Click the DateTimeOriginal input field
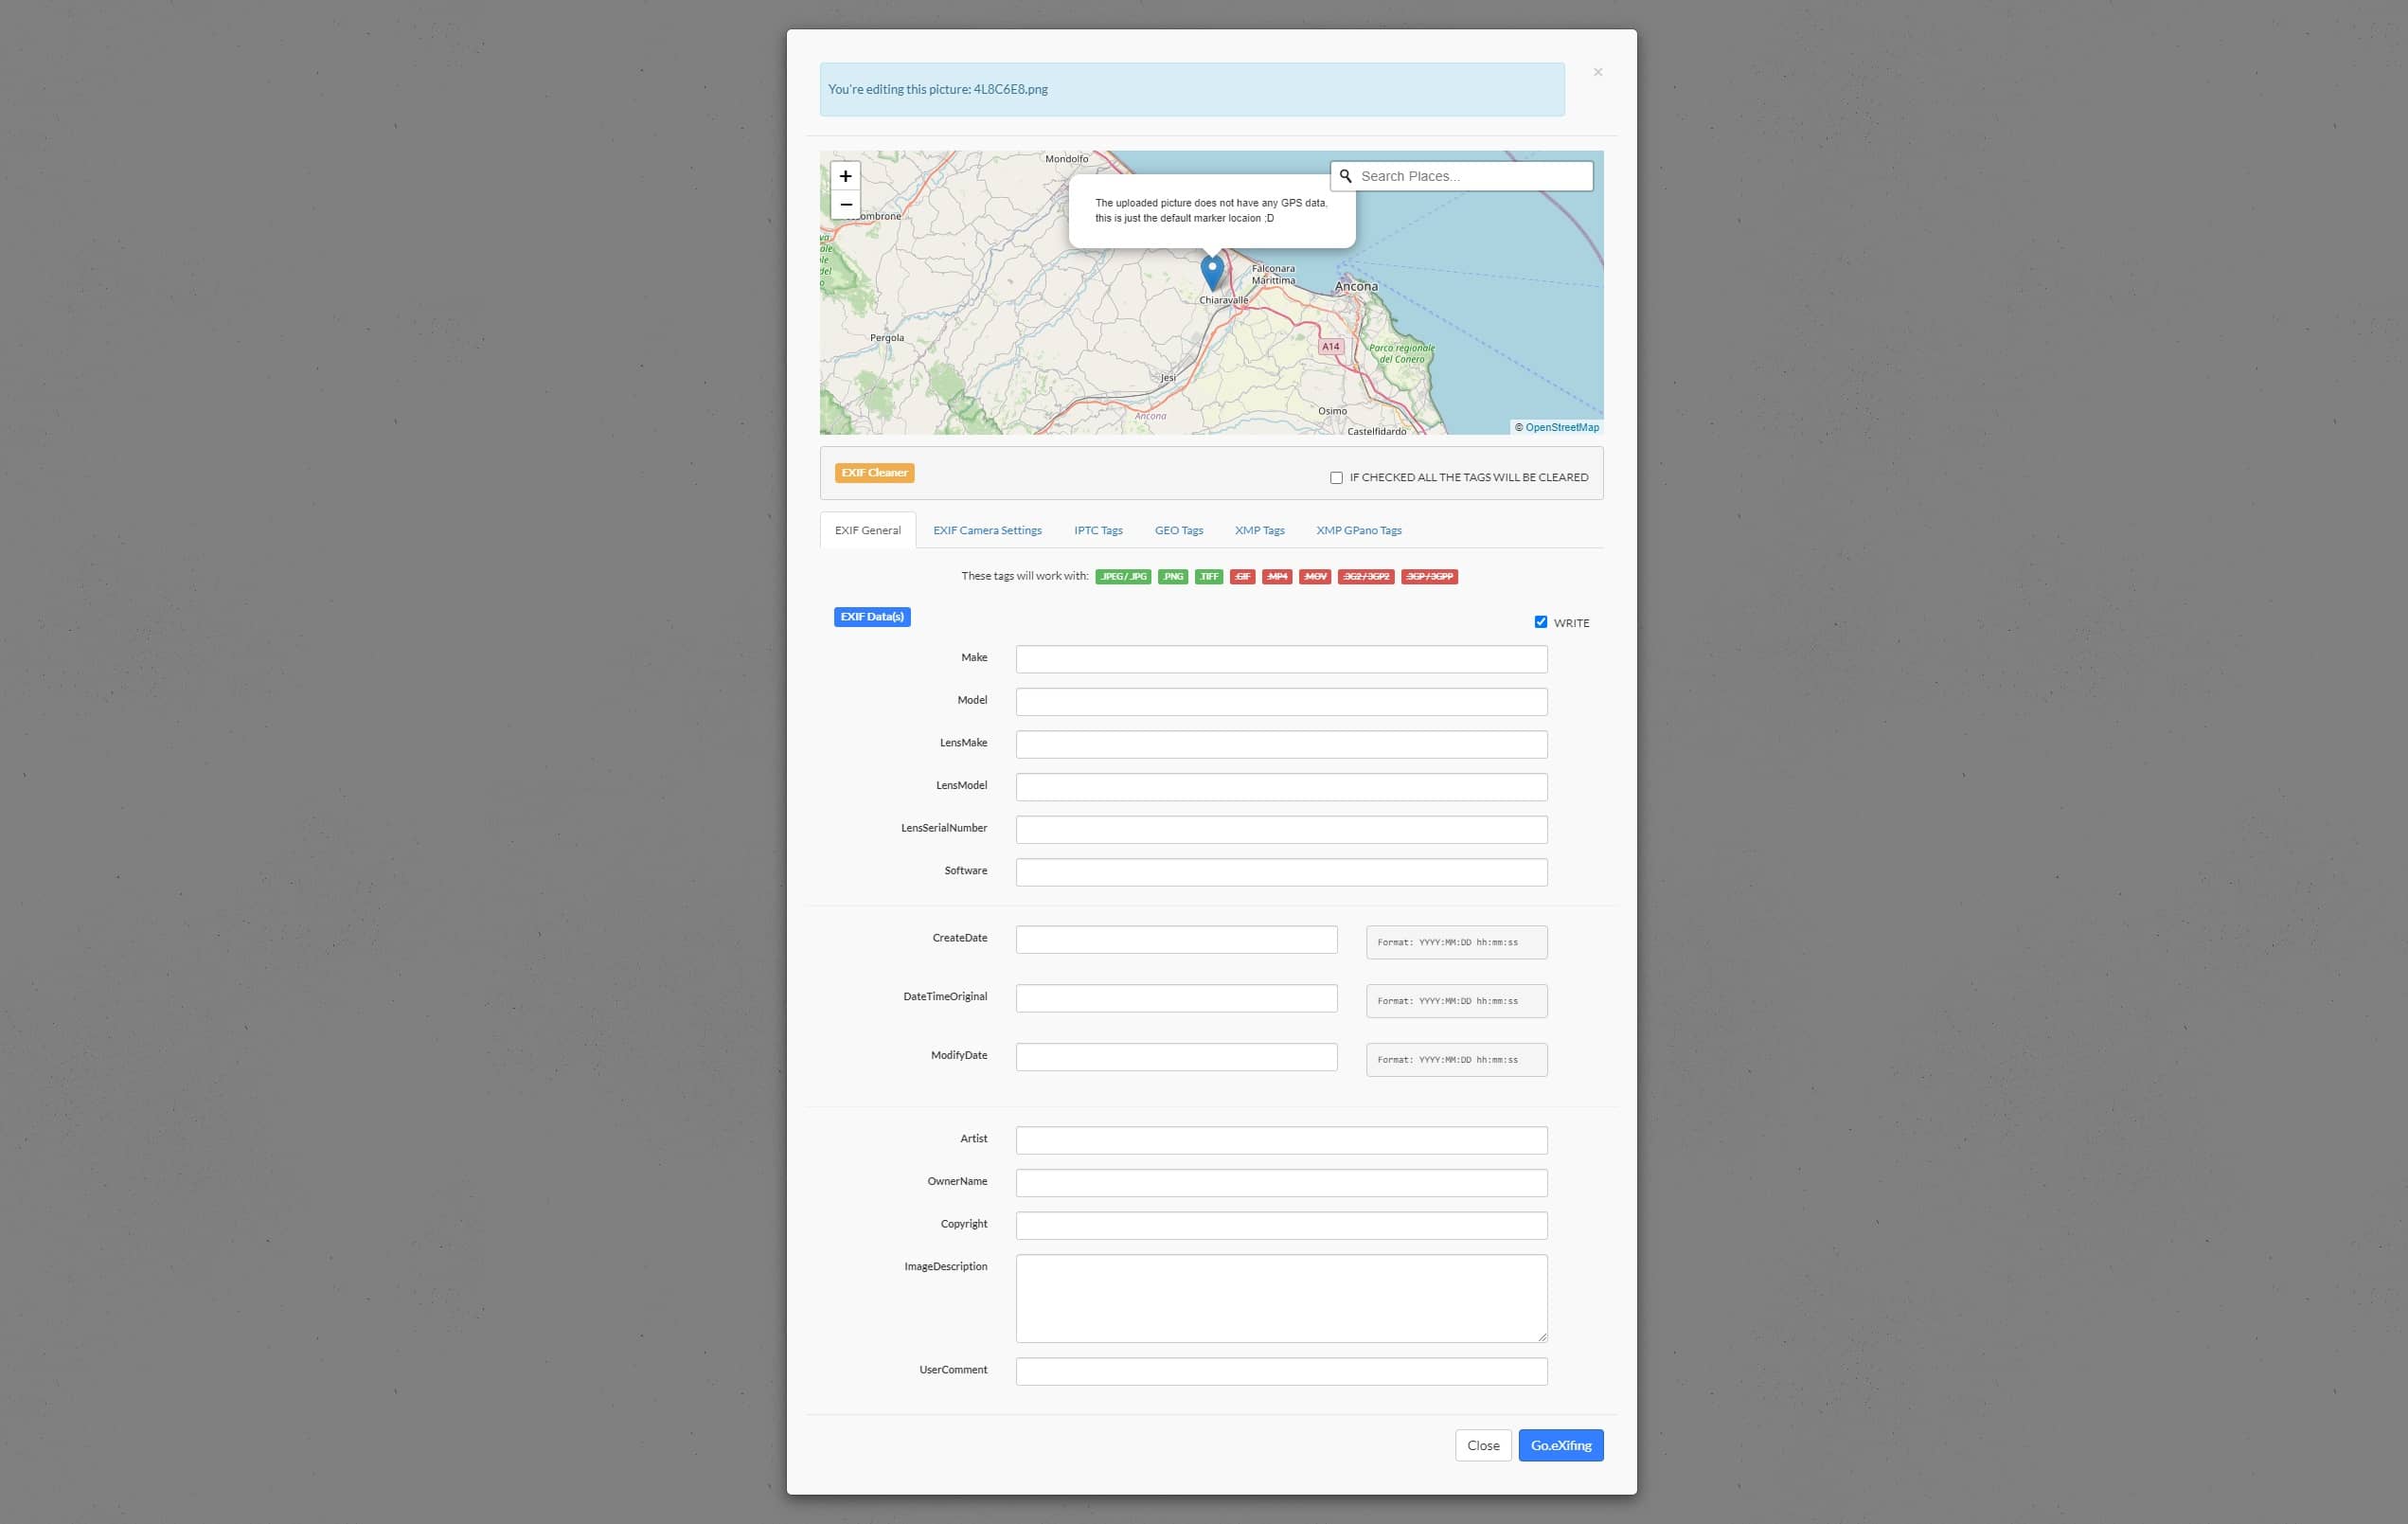2408x1524 pixels. pyautogui.click(x=1176, y=998)
